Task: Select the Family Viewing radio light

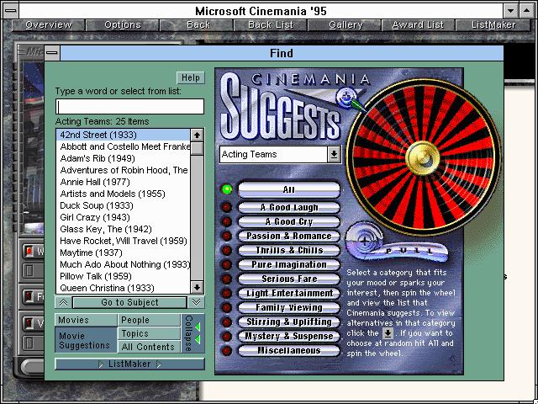Action: point(226,307)
